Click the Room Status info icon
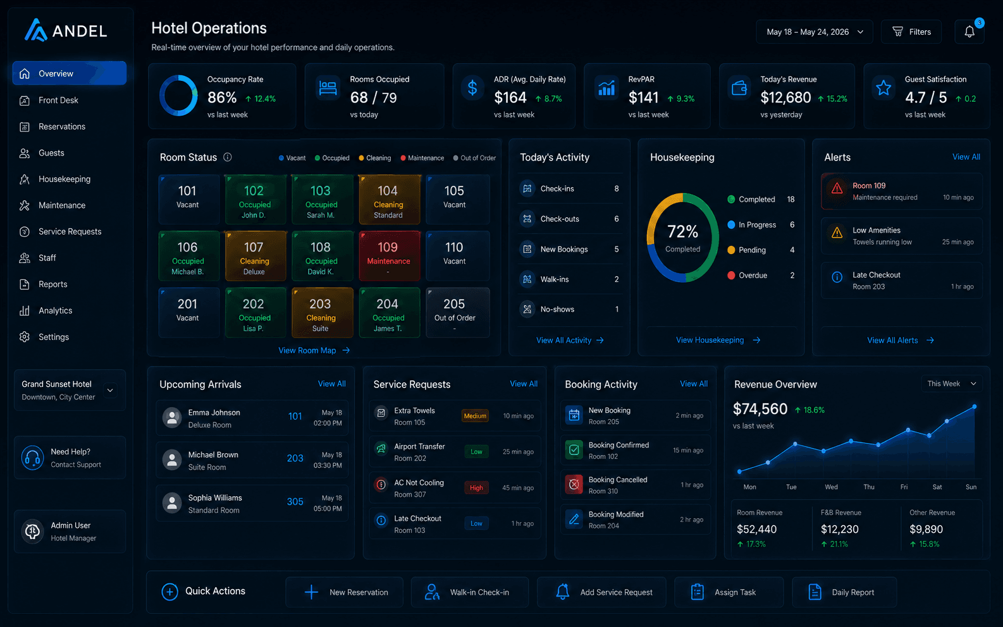The image size is (1003, 627). coord(228,157)
